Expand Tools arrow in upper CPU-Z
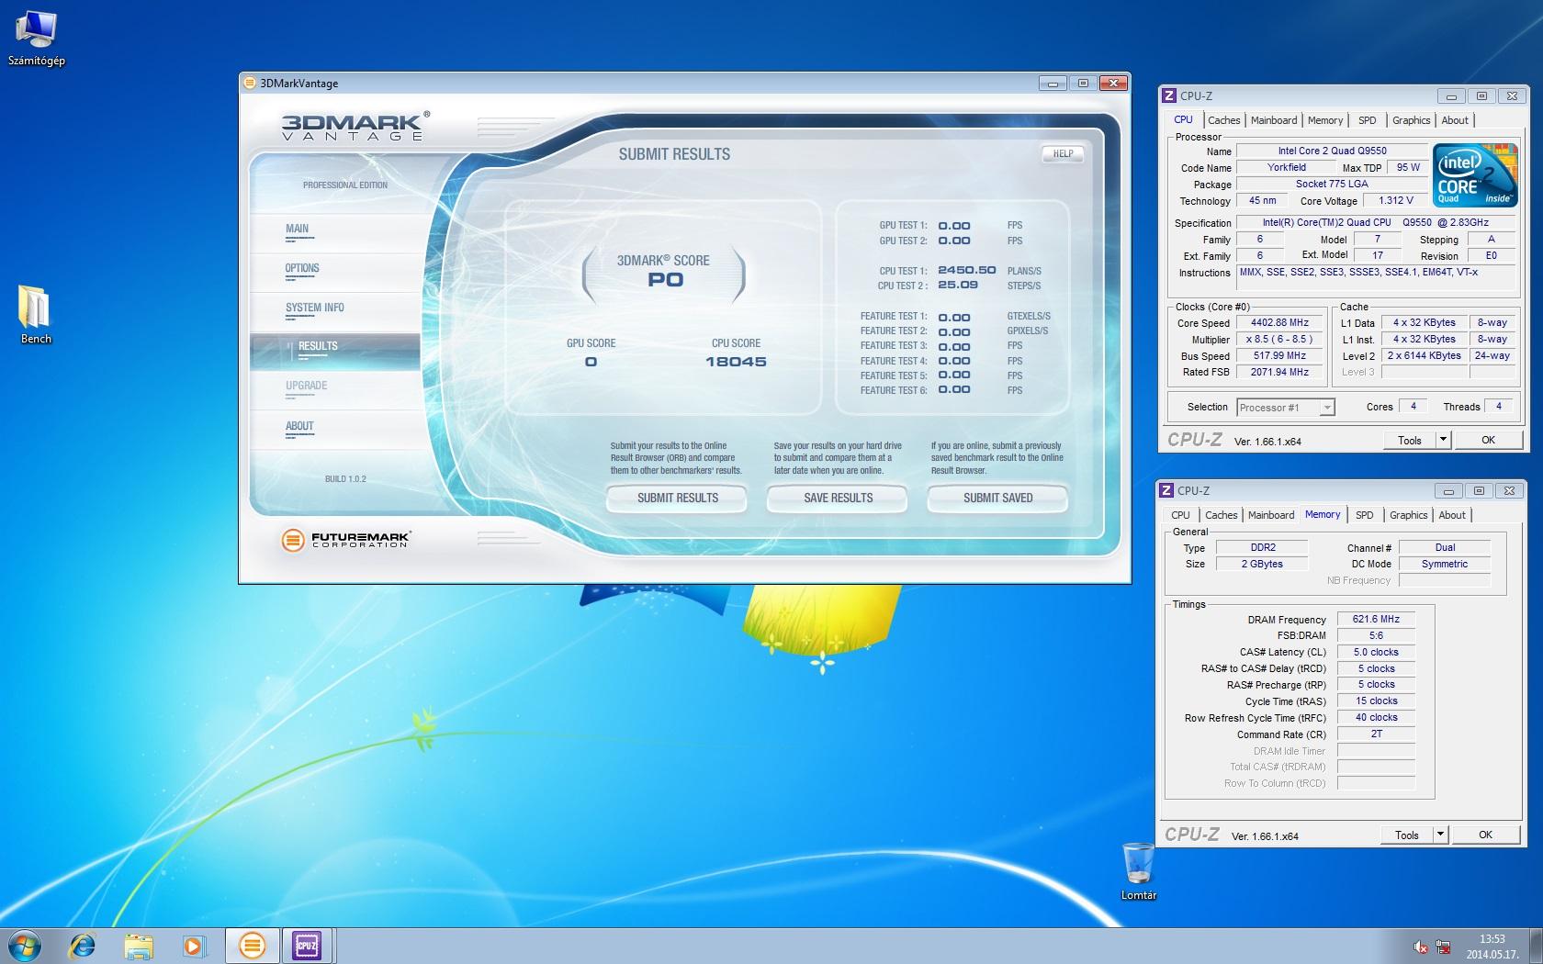1543x964 pixels. (x=1443, y=440)
